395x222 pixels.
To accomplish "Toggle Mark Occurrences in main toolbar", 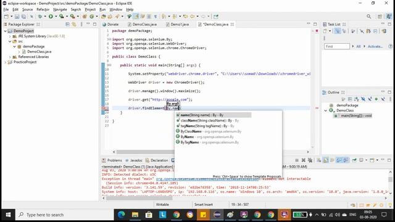I will click(136, 17).
